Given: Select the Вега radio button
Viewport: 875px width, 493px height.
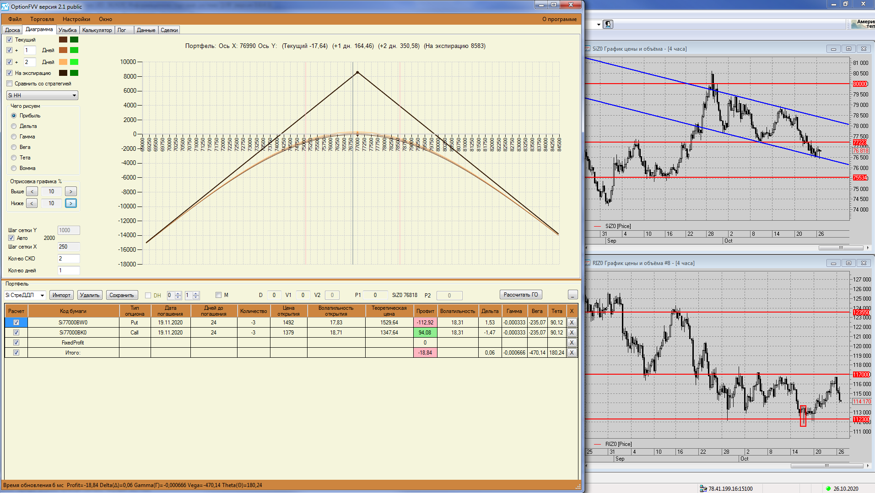Looking at the screenshot, I should click(x=14, y=147).
